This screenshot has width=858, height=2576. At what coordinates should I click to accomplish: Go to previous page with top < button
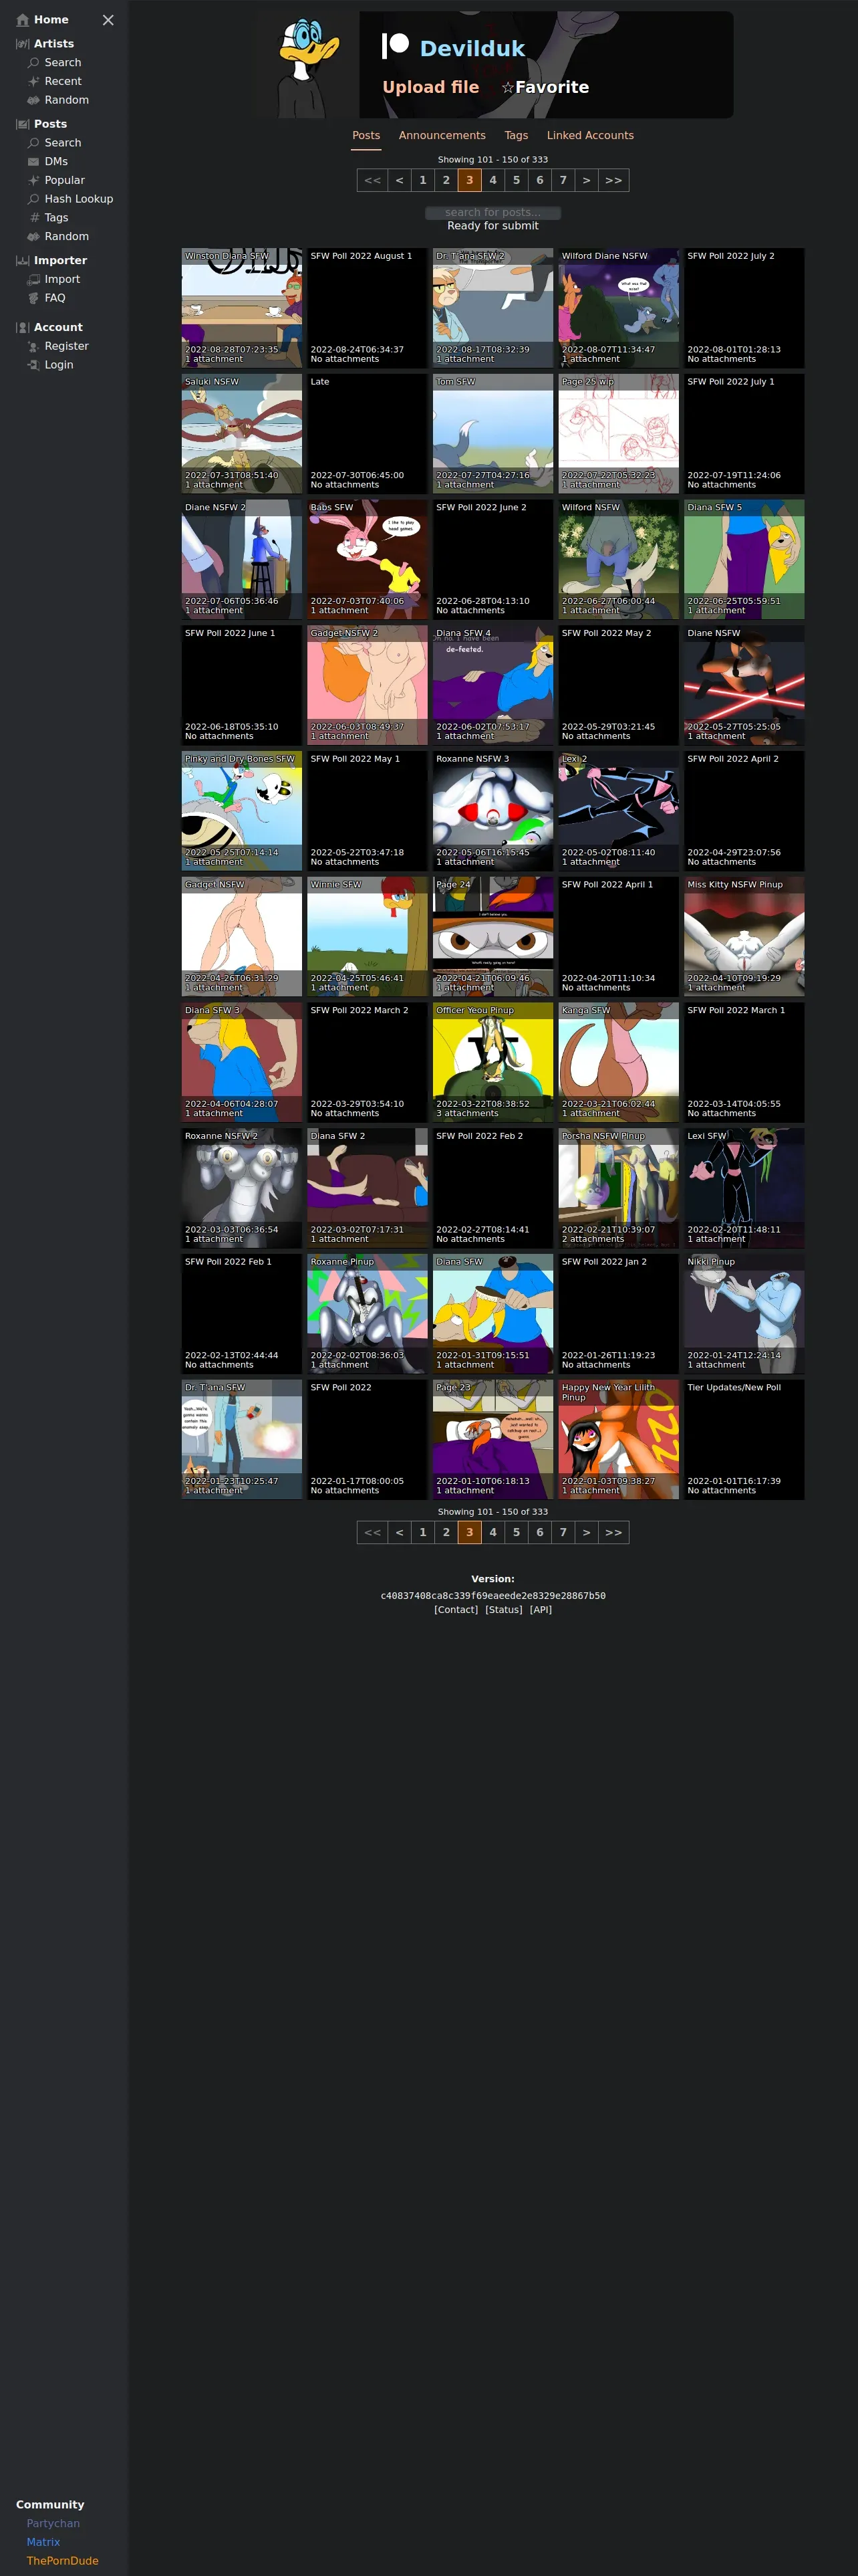coord(400,180)
